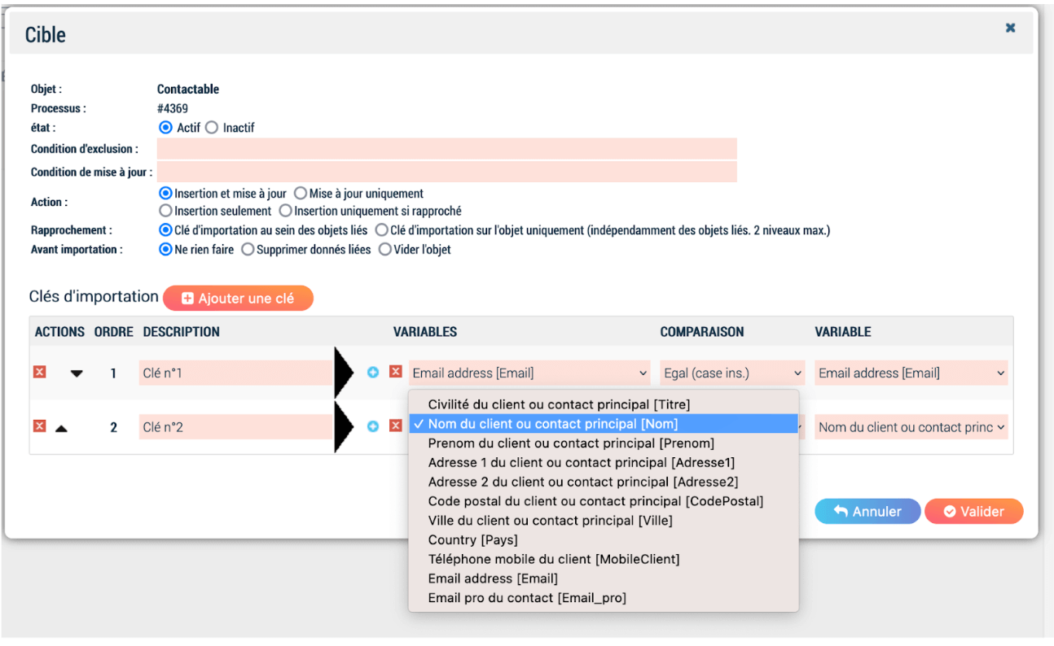Pick Email address [Email] option in list
The image size is (1054, 646).
(x=603, y=578)
